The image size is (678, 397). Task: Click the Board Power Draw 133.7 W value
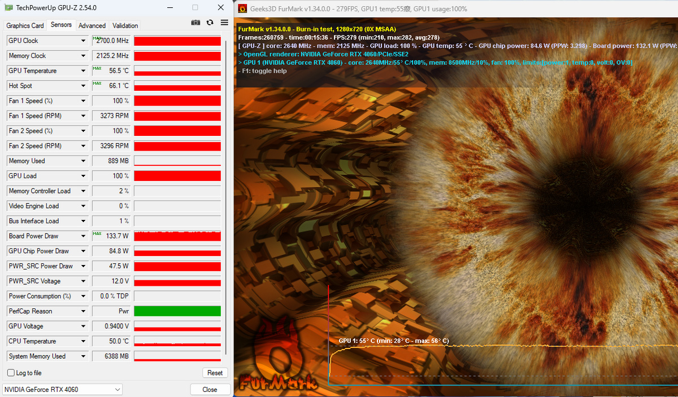pos(111,236)
